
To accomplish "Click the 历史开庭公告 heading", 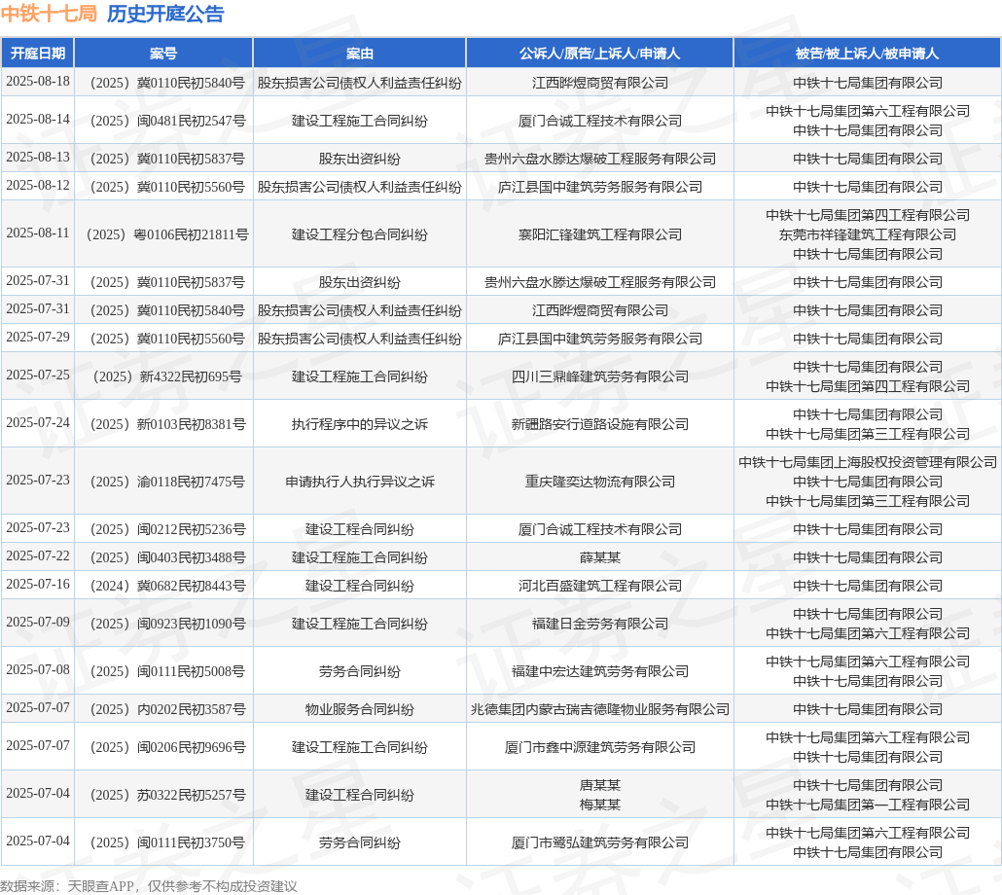I will tap(165, 14).
